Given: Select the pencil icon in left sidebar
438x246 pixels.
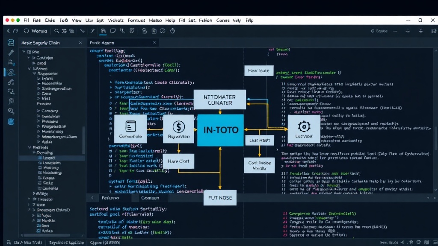Looking at the screenshot, I should click(x=11, y=53).
